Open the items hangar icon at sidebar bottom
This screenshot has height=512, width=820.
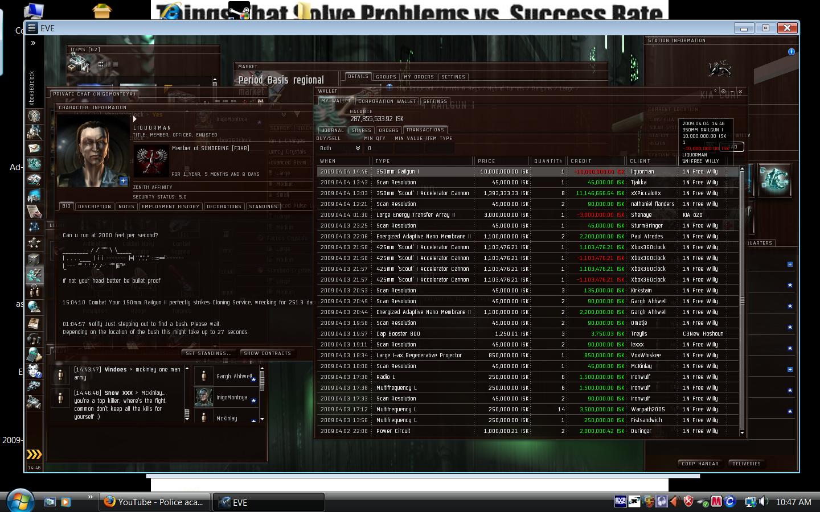(x=34, y=403)
